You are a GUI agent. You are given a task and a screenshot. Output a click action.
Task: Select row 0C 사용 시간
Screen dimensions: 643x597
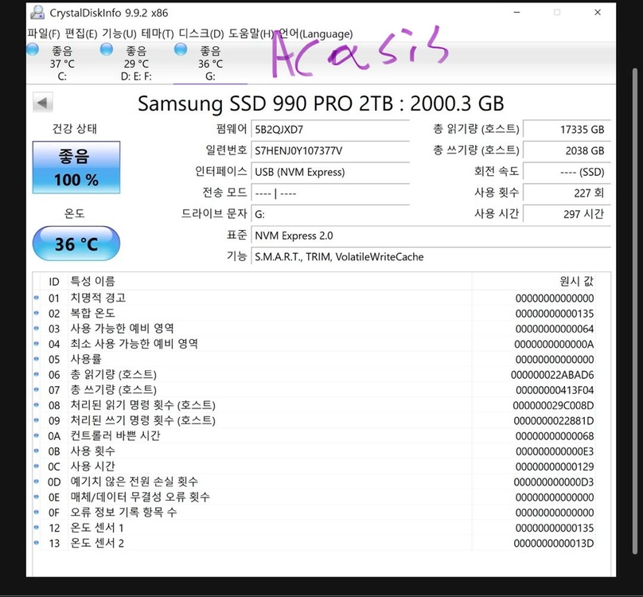[314, 466]
